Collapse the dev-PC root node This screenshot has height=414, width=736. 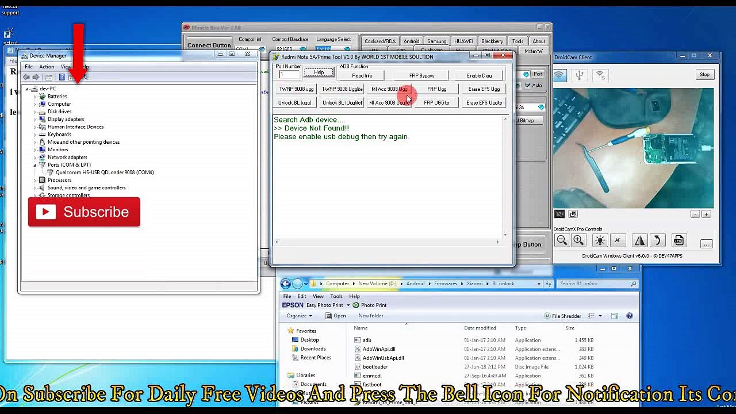27,89
